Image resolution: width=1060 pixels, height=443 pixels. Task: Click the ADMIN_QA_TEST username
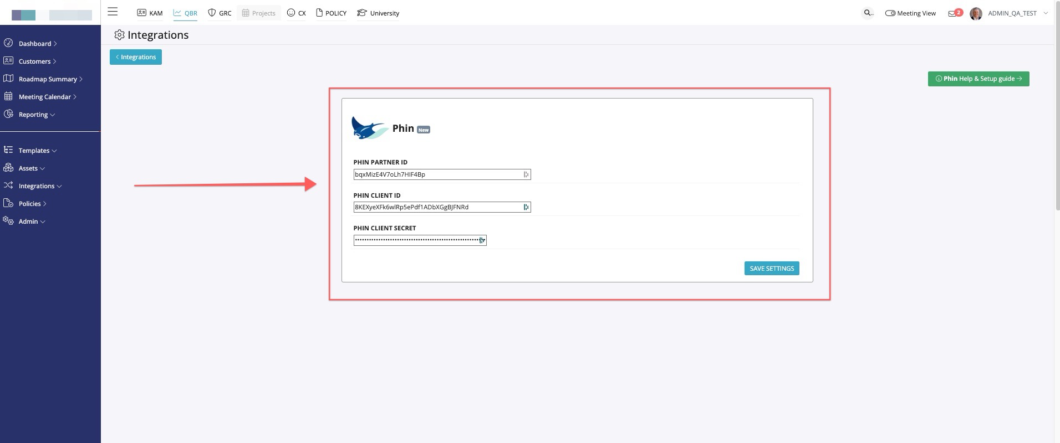[1012, 13]
